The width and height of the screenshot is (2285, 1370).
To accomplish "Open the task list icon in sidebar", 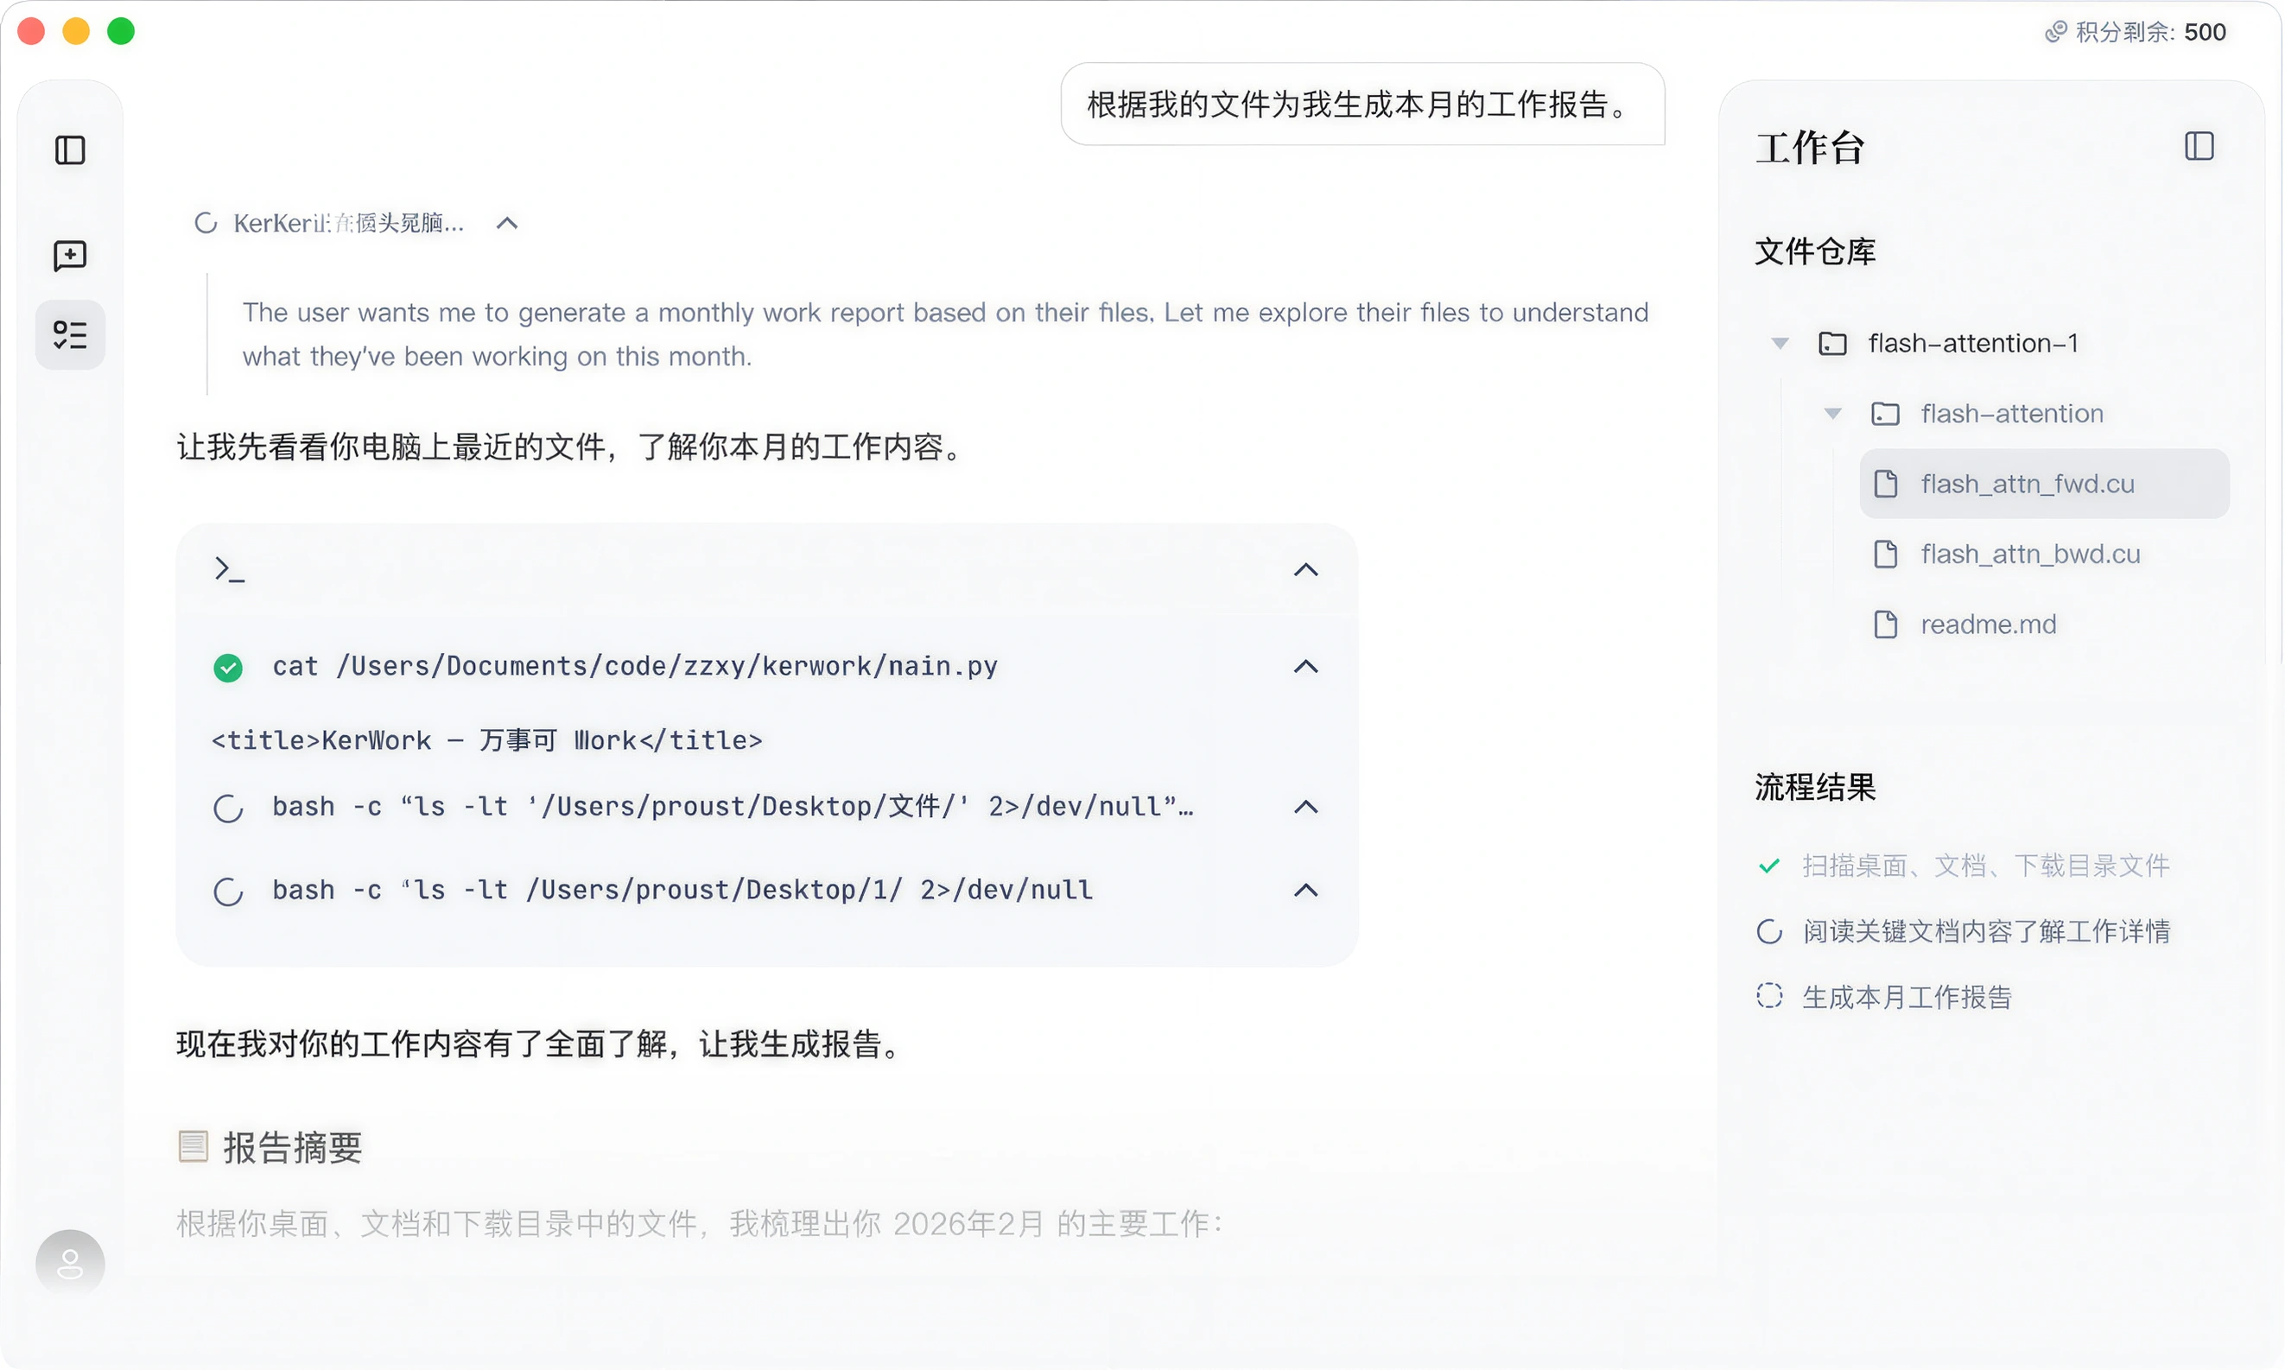I will [70, 334].
